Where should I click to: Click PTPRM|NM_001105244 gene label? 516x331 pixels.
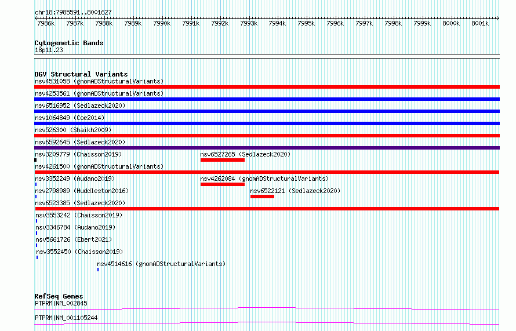click(x=66, y=318)
